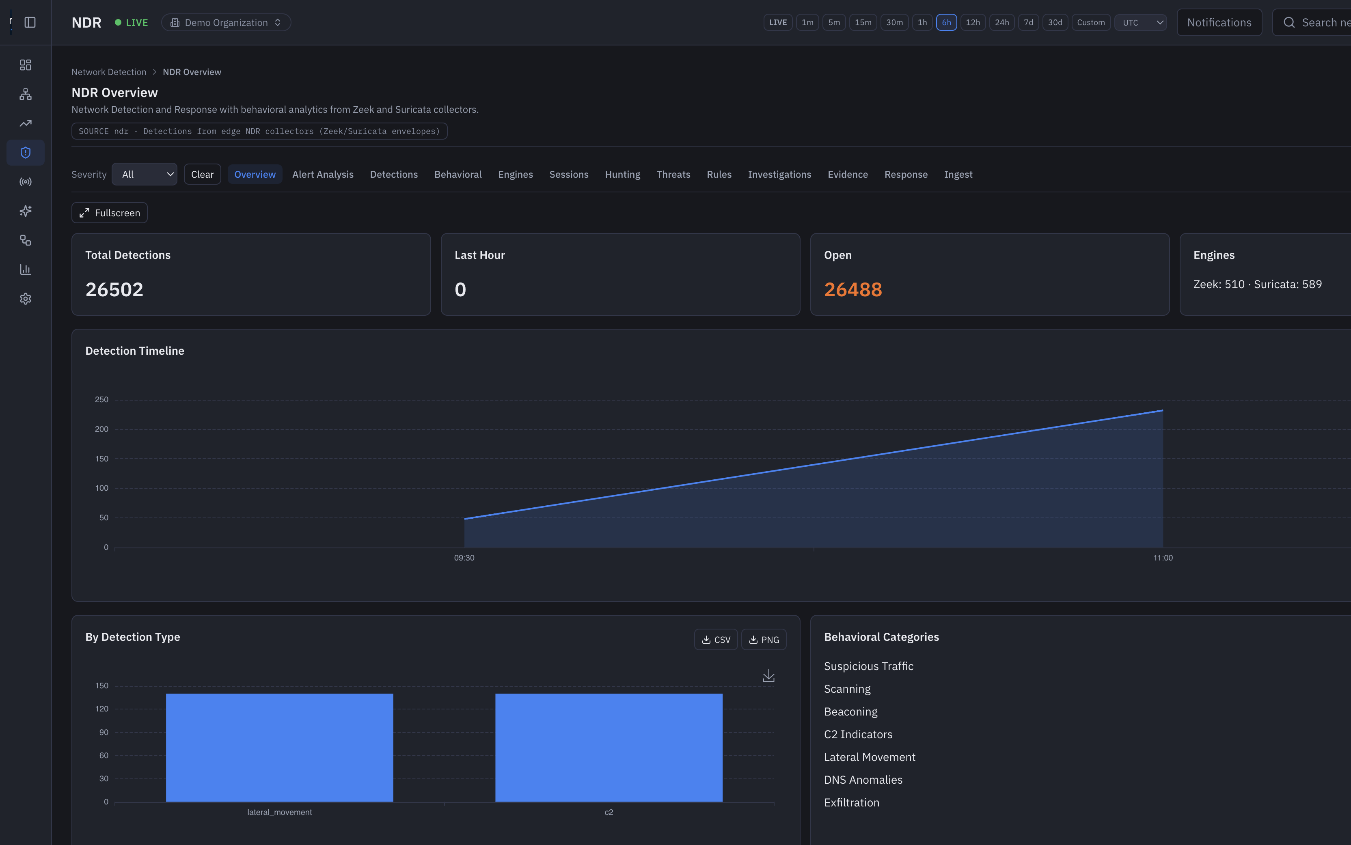Select Scanning category

[x=847, y=689]
